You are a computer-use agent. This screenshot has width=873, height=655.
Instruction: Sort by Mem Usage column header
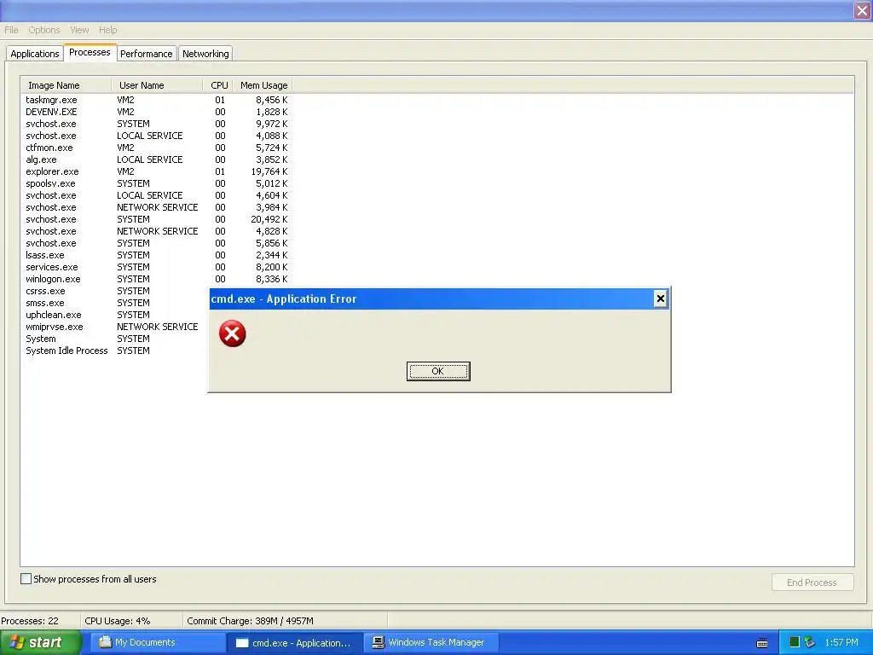263,85
